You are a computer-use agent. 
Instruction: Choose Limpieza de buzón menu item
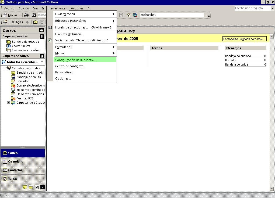pyautogui.click(x=85, y=34)
